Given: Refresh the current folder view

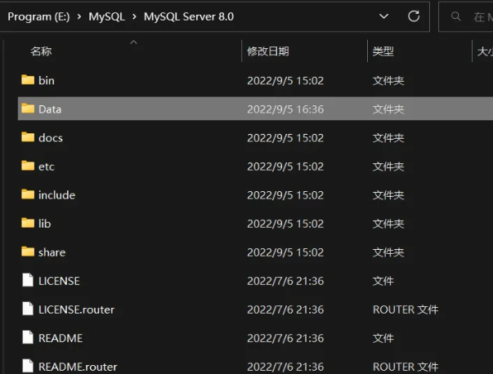Looking at the screenshot, I should pos(414,16).
